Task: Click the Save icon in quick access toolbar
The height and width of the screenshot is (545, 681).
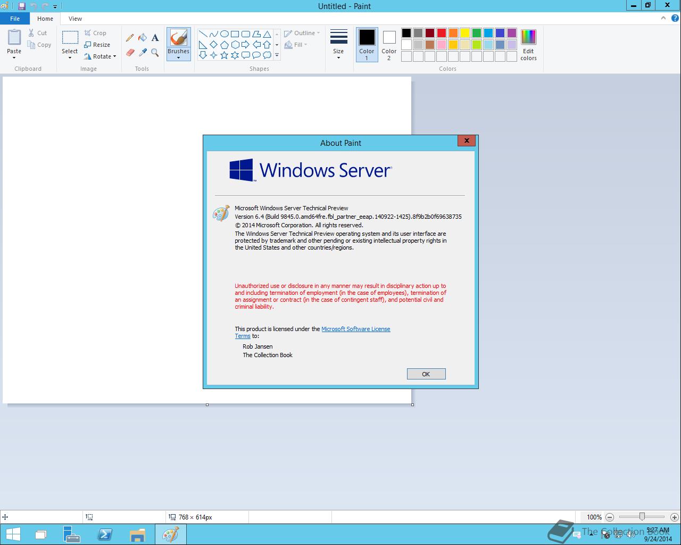Action: (x=22, y=6)
